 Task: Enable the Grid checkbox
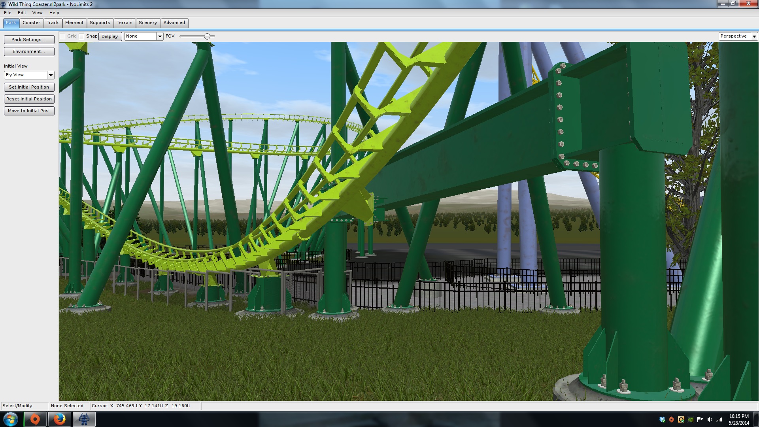(x=62, y=36)
